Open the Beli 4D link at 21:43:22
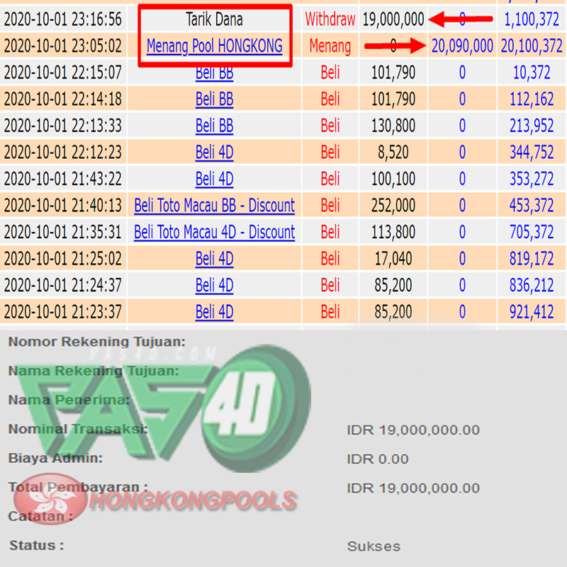Viewport: 567px width, 567px height. click(215, 179)
